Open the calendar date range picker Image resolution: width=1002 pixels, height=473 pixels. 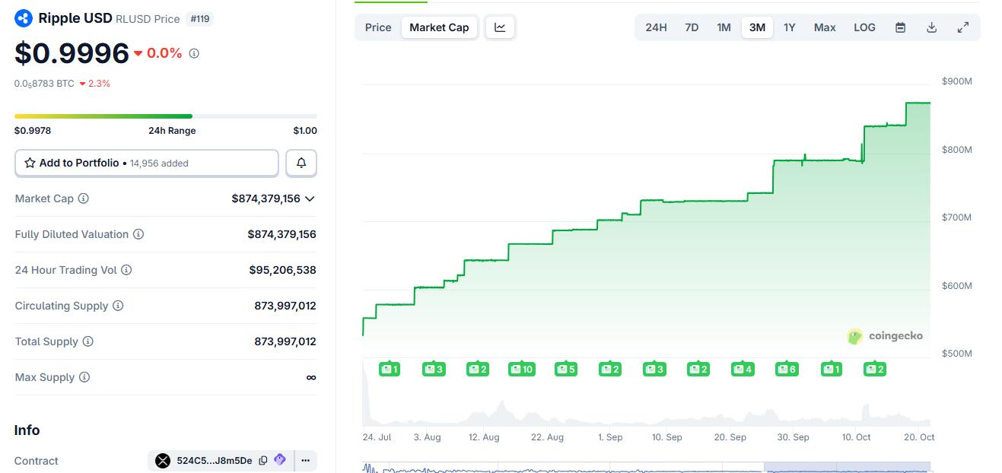point(900,27)
